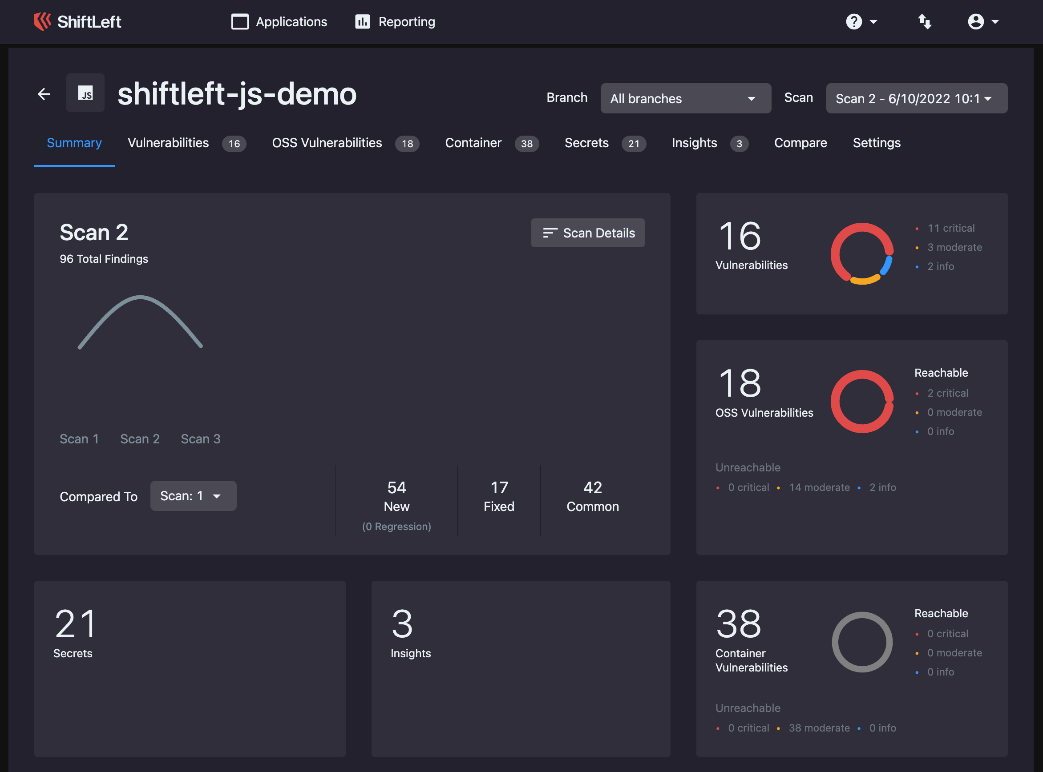
Task: Switch to the Settings tab
Action: click(x=877, y=143)
